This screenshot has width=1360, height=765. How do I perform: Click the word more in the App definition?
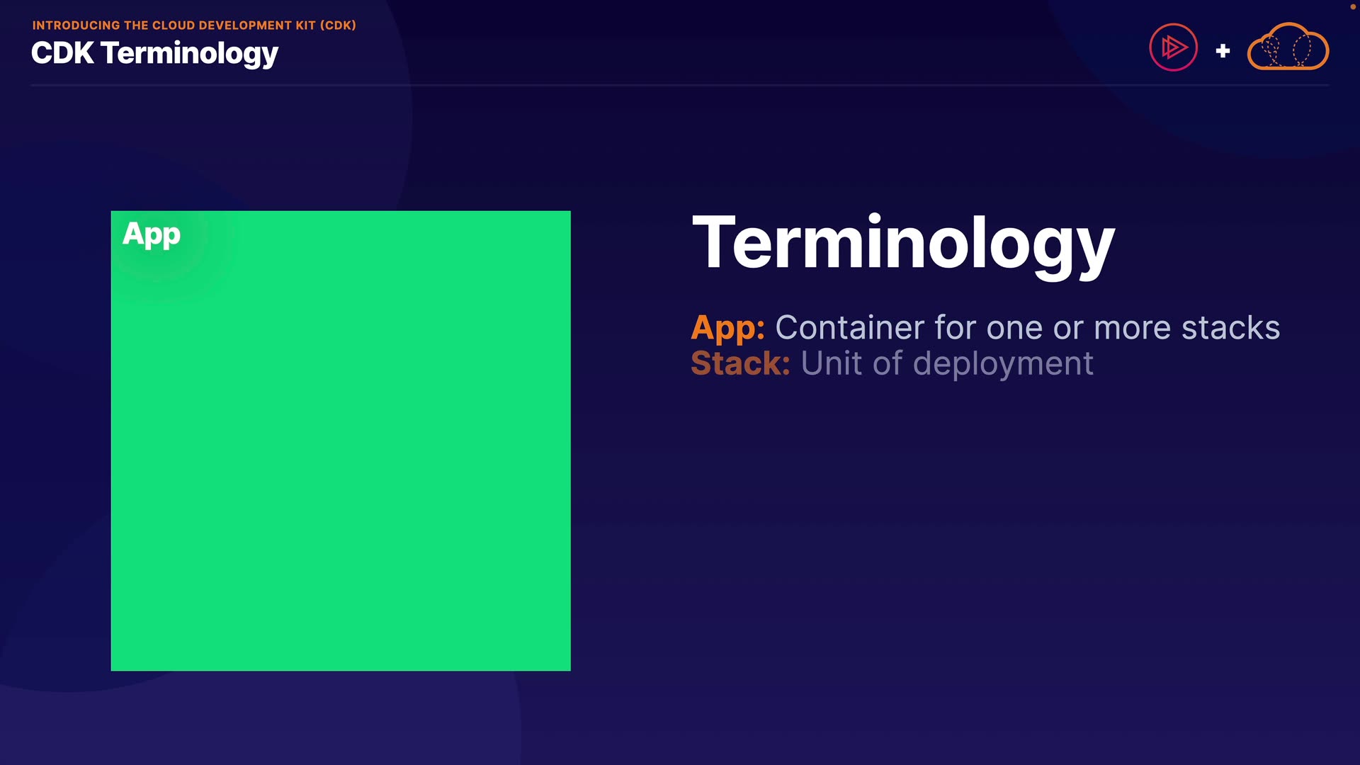click(x=1132, y=328)
